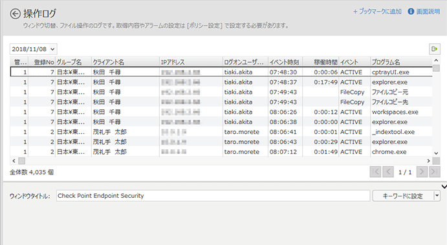Select the workspaces.exe cell

(x=401, y=112)
